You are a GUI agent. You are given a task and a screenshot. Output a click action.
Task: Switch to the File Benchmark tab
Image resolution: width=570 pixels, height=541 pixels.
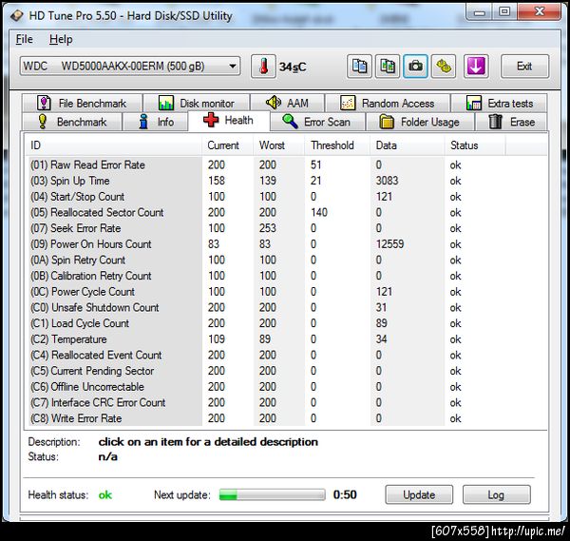pos(82,104)
